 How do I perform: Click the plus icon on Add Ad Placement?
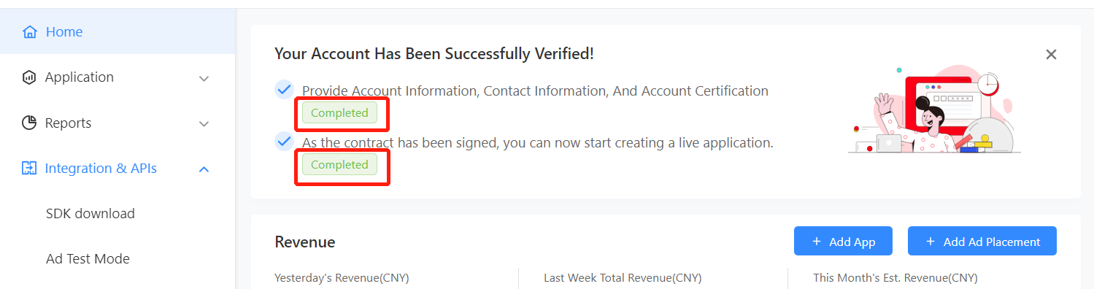point(931,242)
